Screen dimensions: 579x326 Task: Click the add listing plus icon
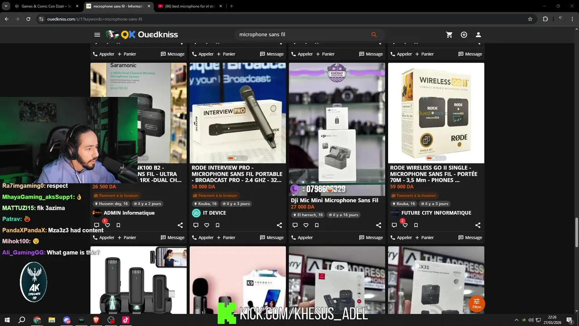point(464,35)
